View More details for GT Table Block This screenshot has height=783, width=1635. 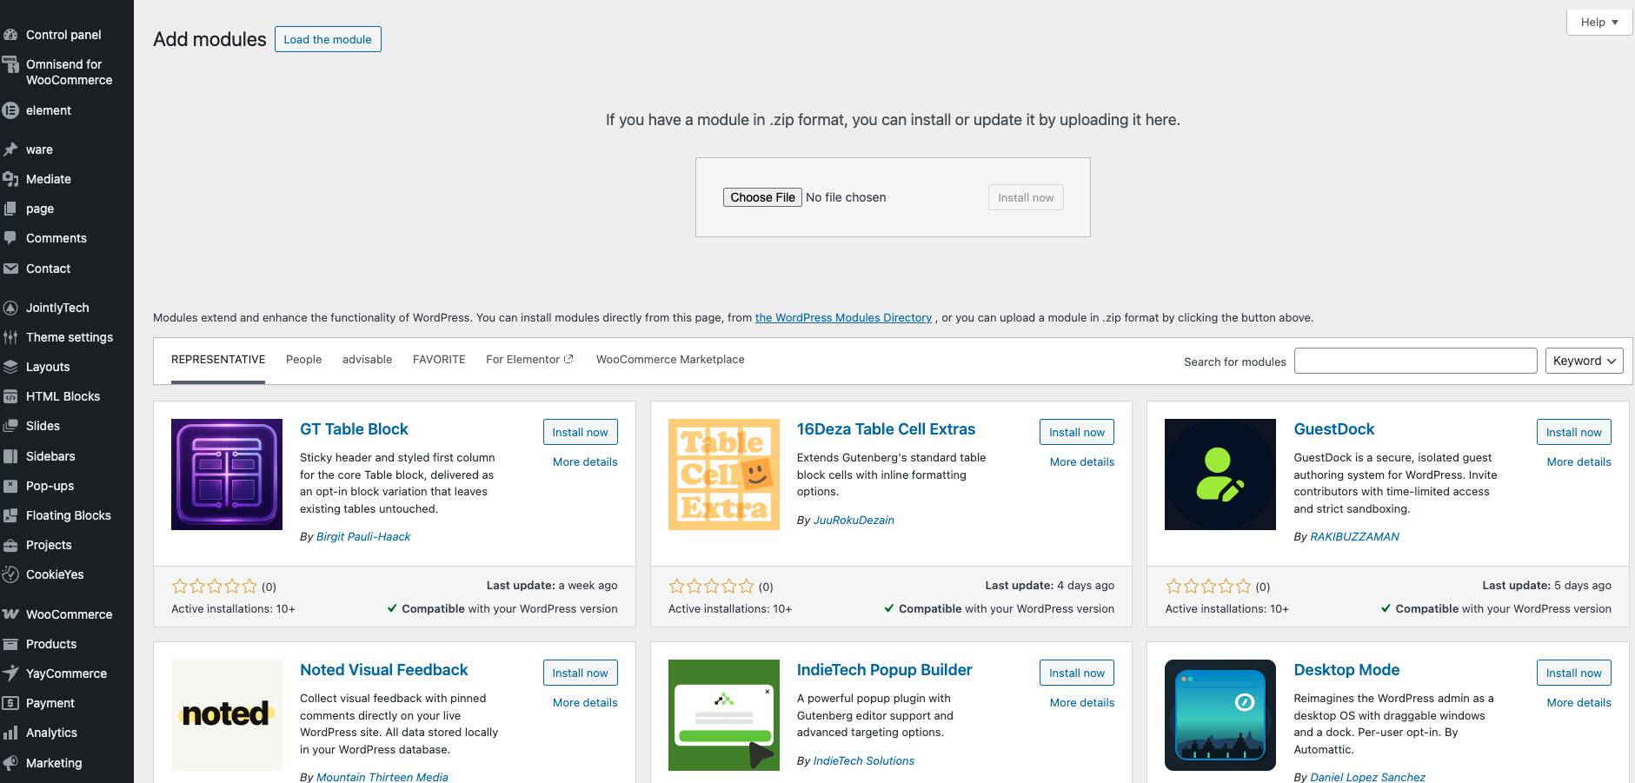[585, 462]
